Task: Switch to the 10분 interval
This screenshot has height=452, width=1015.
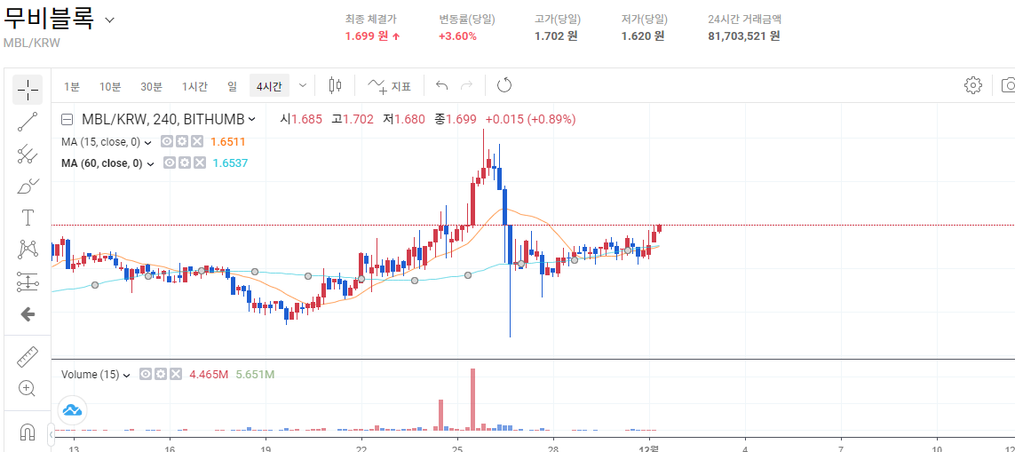Action: (x=109, y=86)
